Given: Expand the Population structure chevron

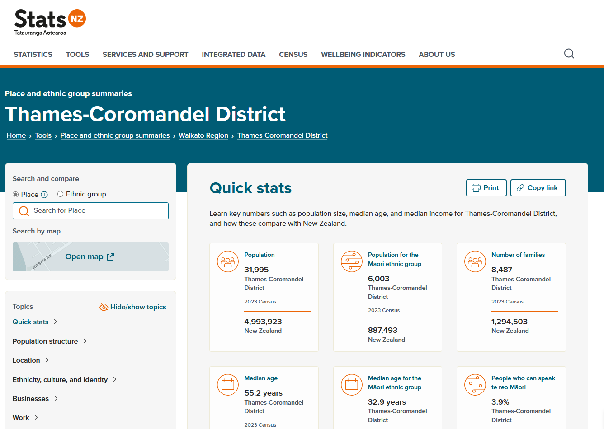Looking at the screenshot, I should [85, 341].
